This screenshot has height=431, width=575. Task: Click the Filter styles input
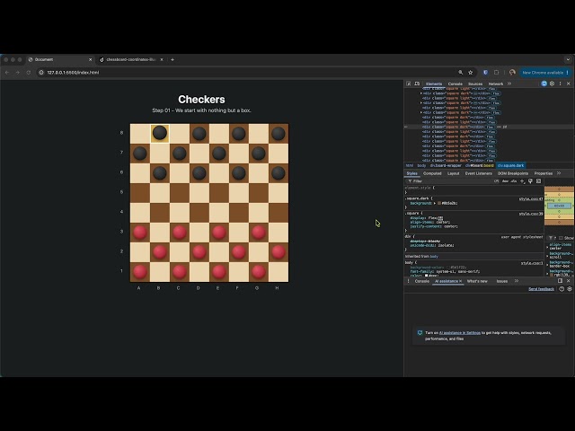[451, 181]
